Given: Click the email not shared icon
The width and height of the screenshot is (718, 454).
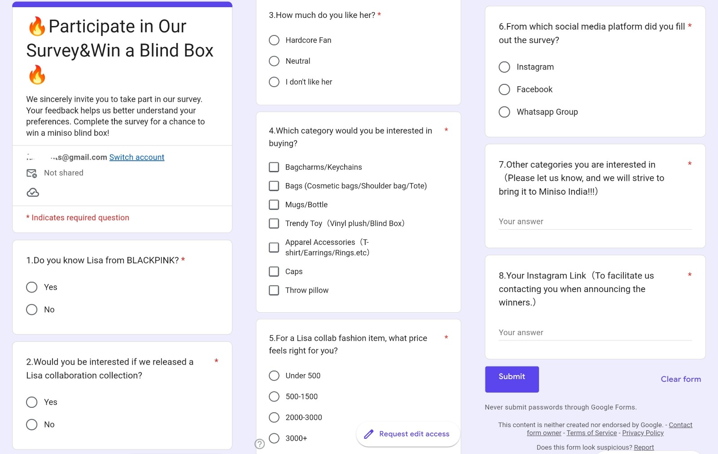Looking at the screenshot, I should pos(32,173).
